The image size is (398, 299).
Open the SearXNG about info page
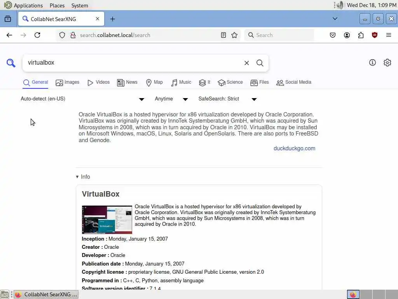click(372, 63)
